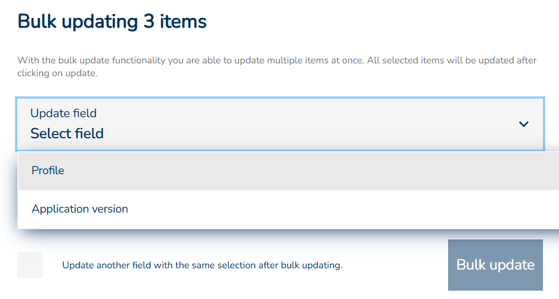
Task: Click the checkbox label about same selection
Action: point(202,265)
